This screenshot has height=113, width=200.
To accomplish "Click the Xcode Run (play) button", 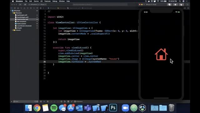I will pos(20,4).
